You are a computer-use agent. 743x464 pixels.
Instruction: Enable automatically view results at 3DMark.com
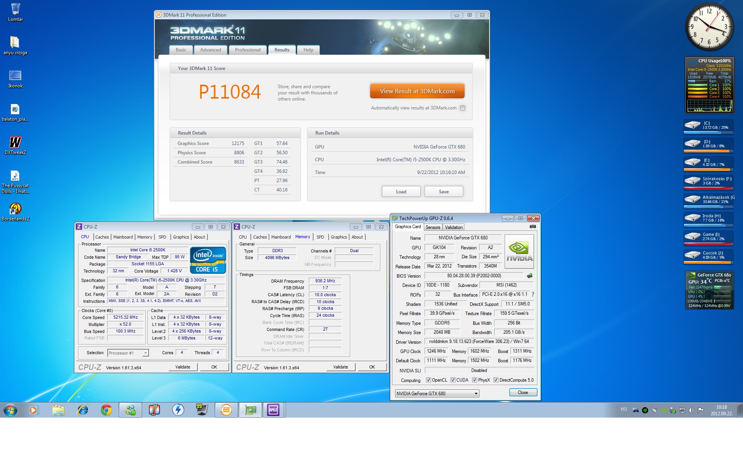pyautogui.click(x=462, y=108)
